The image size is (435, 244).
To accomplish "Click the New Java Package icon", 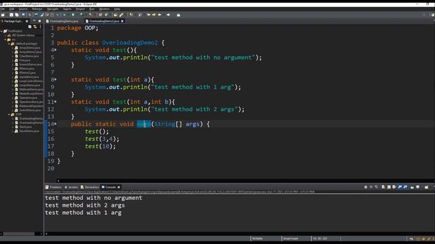I will (x=100, y=15).
